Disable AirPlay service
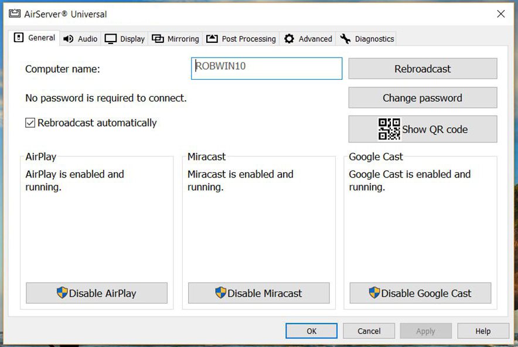Viewport: 518px width, 347px height. click(x=97, y=293)
